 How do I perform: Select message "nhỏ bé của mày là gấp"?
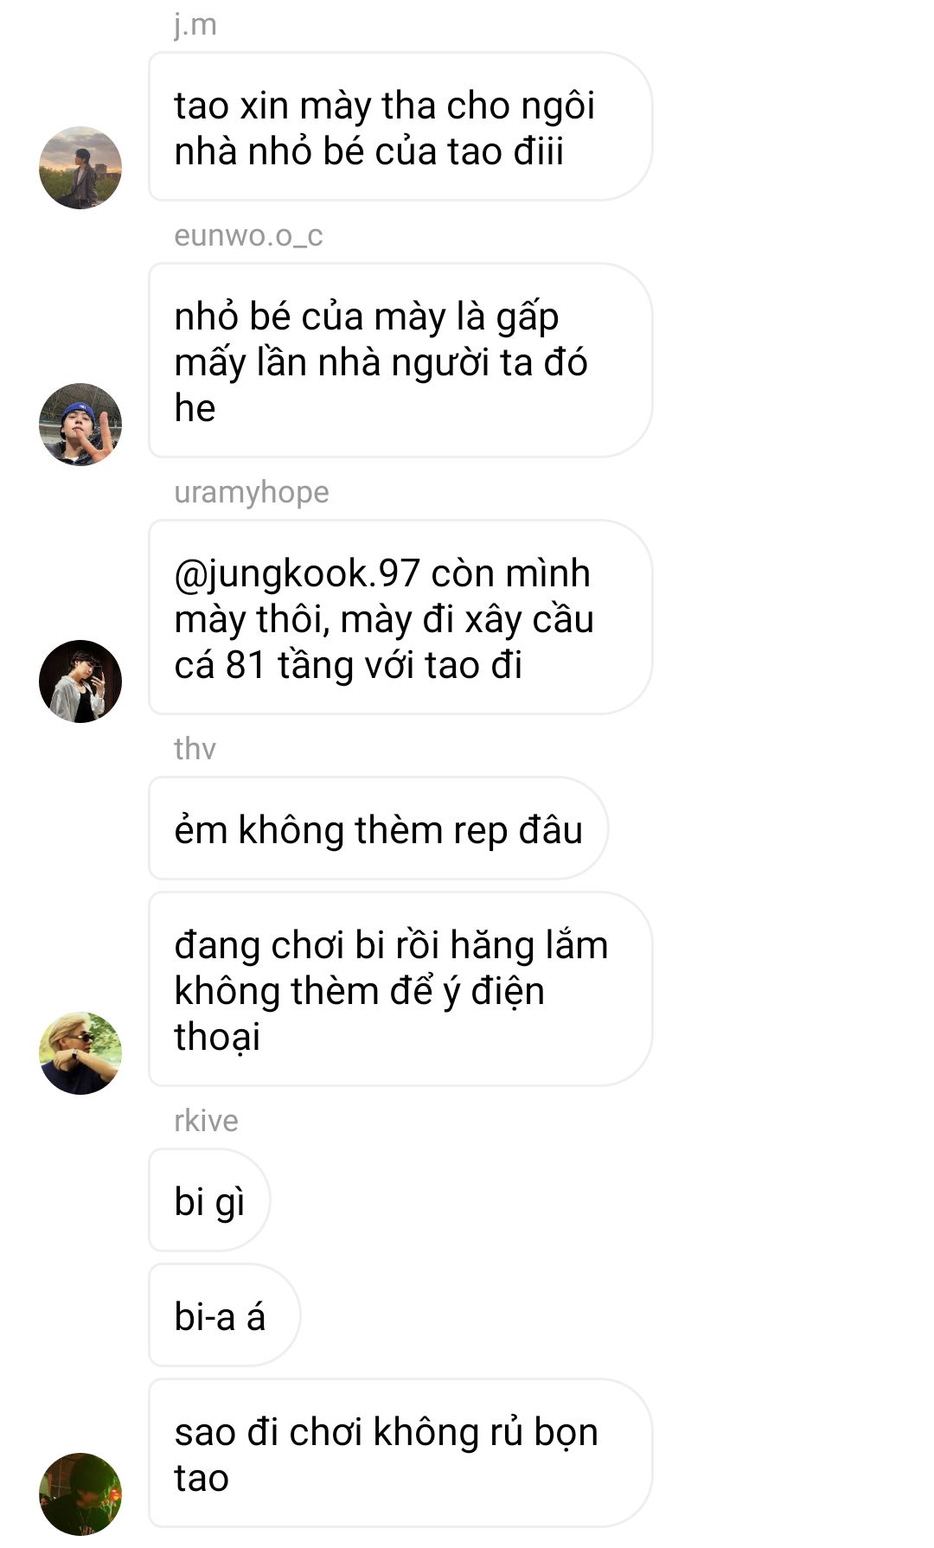coord(400,361)
